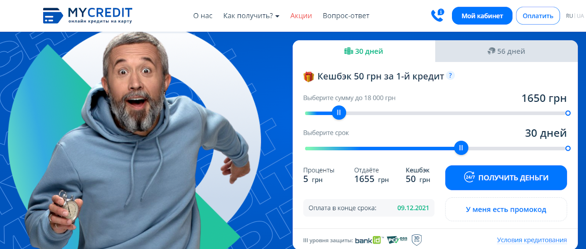Click the PCI DSS badge icon

click(x=397, y=240)
